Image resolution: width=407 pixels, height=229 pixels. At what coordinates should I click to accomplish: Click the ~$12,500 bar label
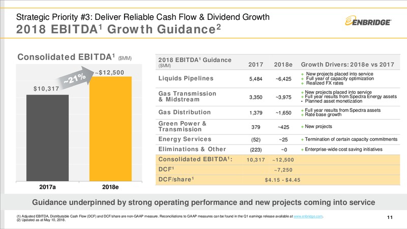[109, 72]
